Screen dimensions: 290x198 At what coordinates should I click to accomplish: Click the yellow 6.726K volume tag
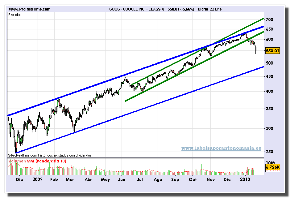tap(272, 167)
